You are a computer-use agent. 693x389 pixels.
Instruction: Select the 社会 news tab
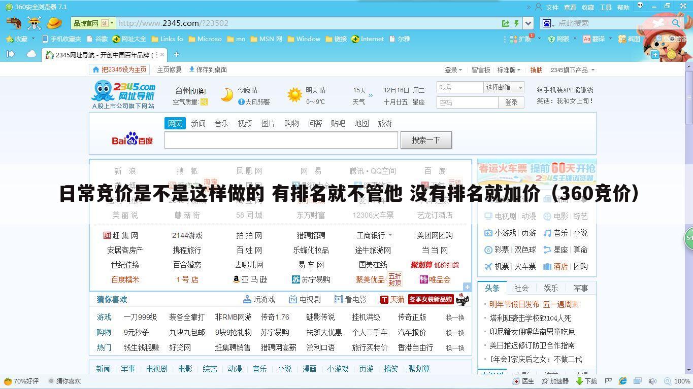pyautogui.click(x=521, y=288)
